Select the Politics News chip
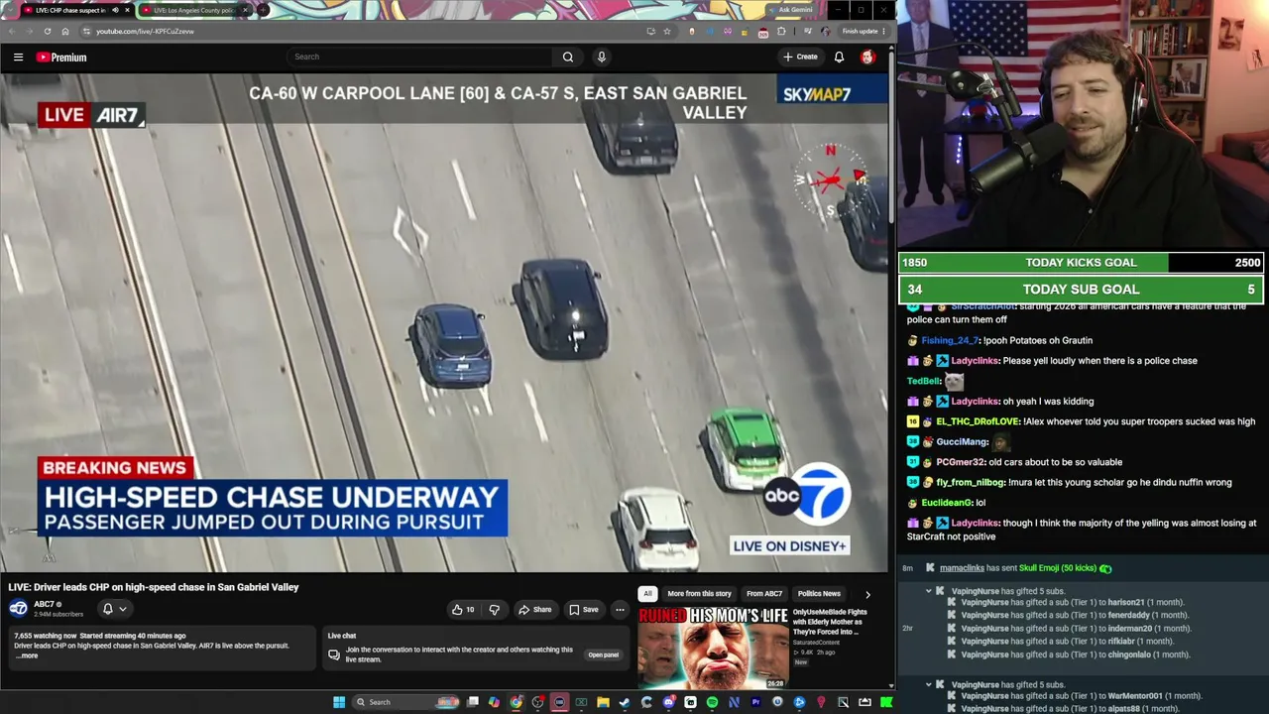Screen dimensions: 1269x714 [x=819, y=594]
